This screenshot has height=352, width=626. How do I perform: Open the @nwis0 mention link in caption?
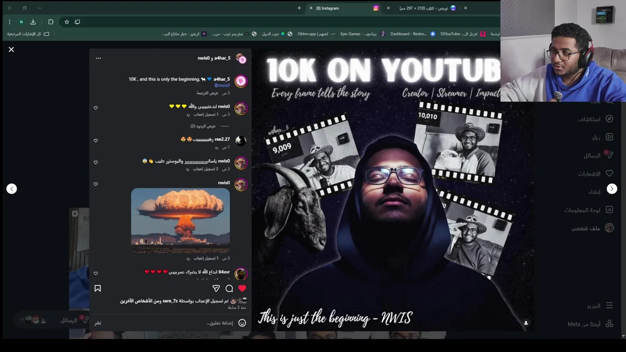(x=222, y=86)
